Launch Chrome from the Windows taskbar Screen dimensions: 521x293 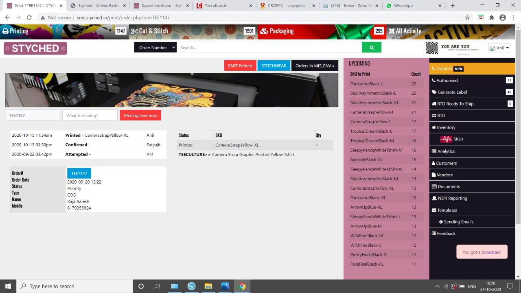click(x=242, y=286)
